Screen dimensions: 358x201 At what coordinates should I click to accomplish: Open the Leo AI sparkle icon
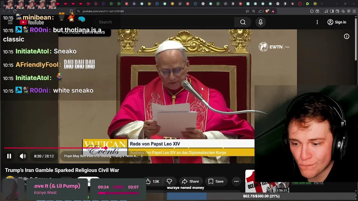click(x=343, y=11)
